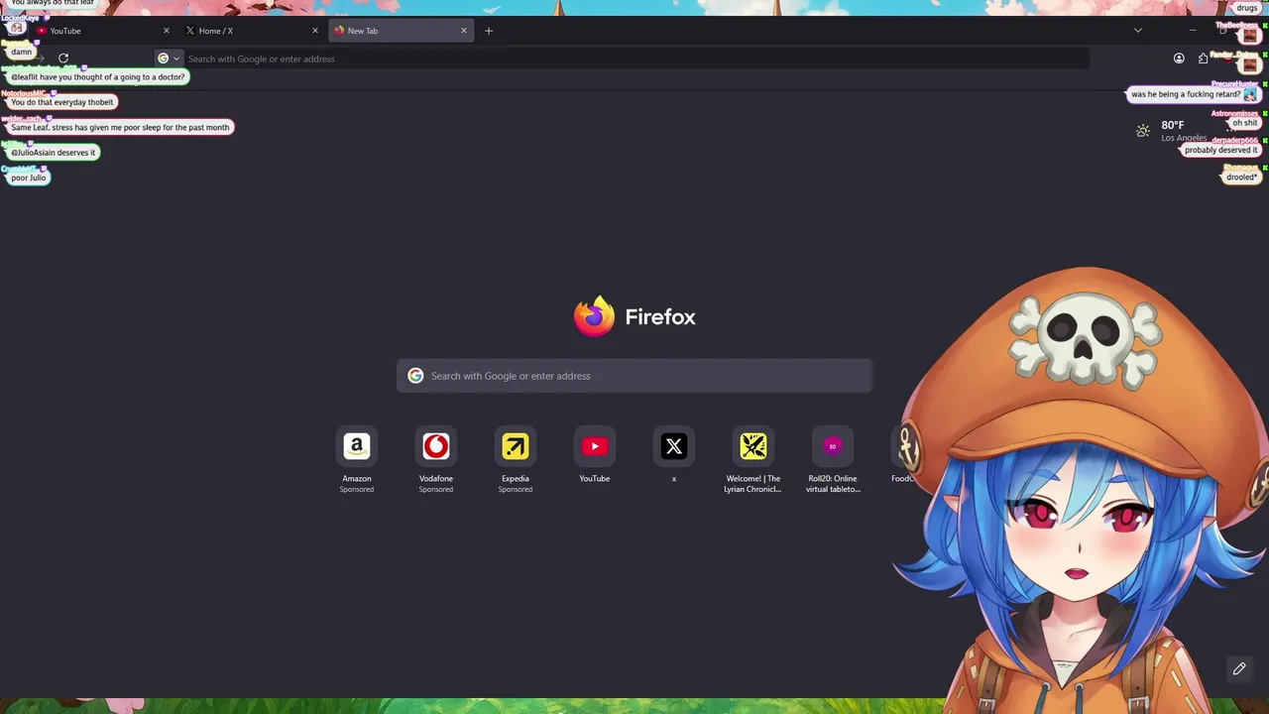The height and width of the screenshot is (714, 1269).
Task: Focus the top address bar field
Action: pyautogui.click(x=622, y=59)
